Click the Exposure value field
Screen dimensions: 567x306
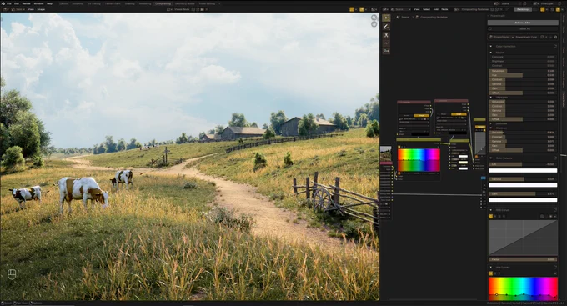point(522,57)
